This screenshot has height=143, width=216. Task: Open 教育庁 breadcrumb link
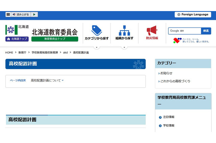[x=22, y=53]
